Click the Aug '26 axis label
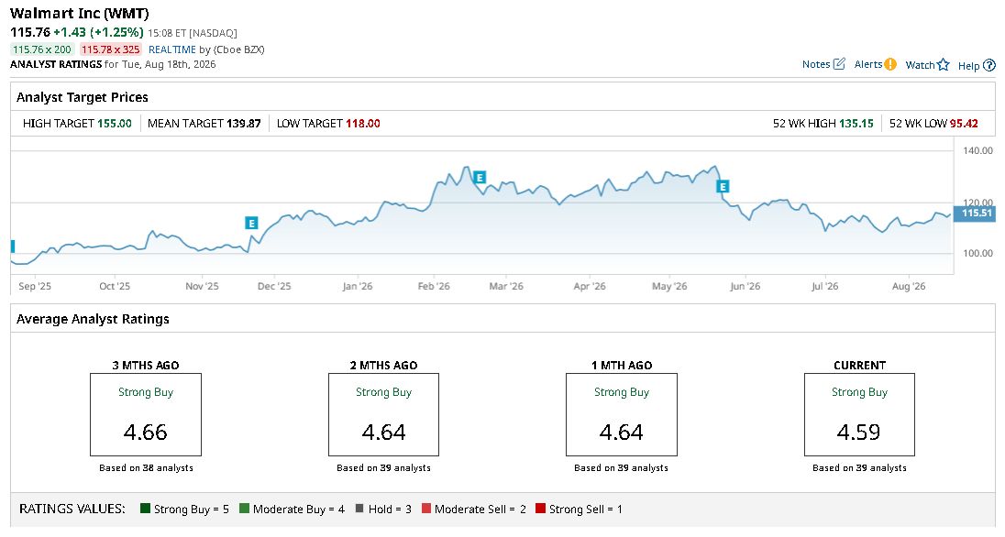The width and height of the screenshot is (1005, 537). pos(909,287)
